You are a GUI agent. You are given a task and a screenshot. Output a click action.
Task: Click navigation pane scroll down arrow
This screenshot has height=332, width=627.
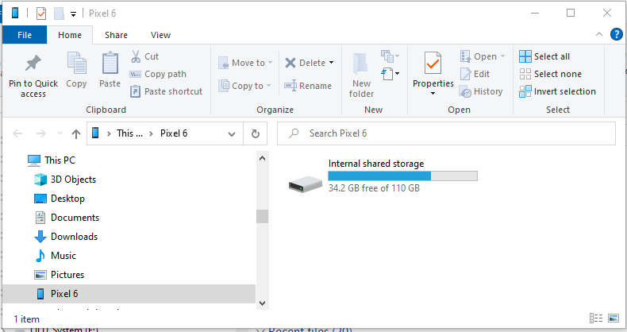(263, 303)
